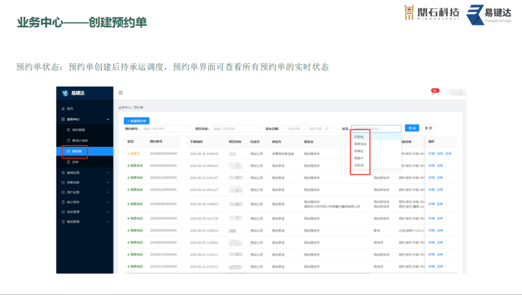The height and width of the screenshot is (295, 522).
Task: Click the 用户设置 icon in sidebar
Action: click(63, 192)
